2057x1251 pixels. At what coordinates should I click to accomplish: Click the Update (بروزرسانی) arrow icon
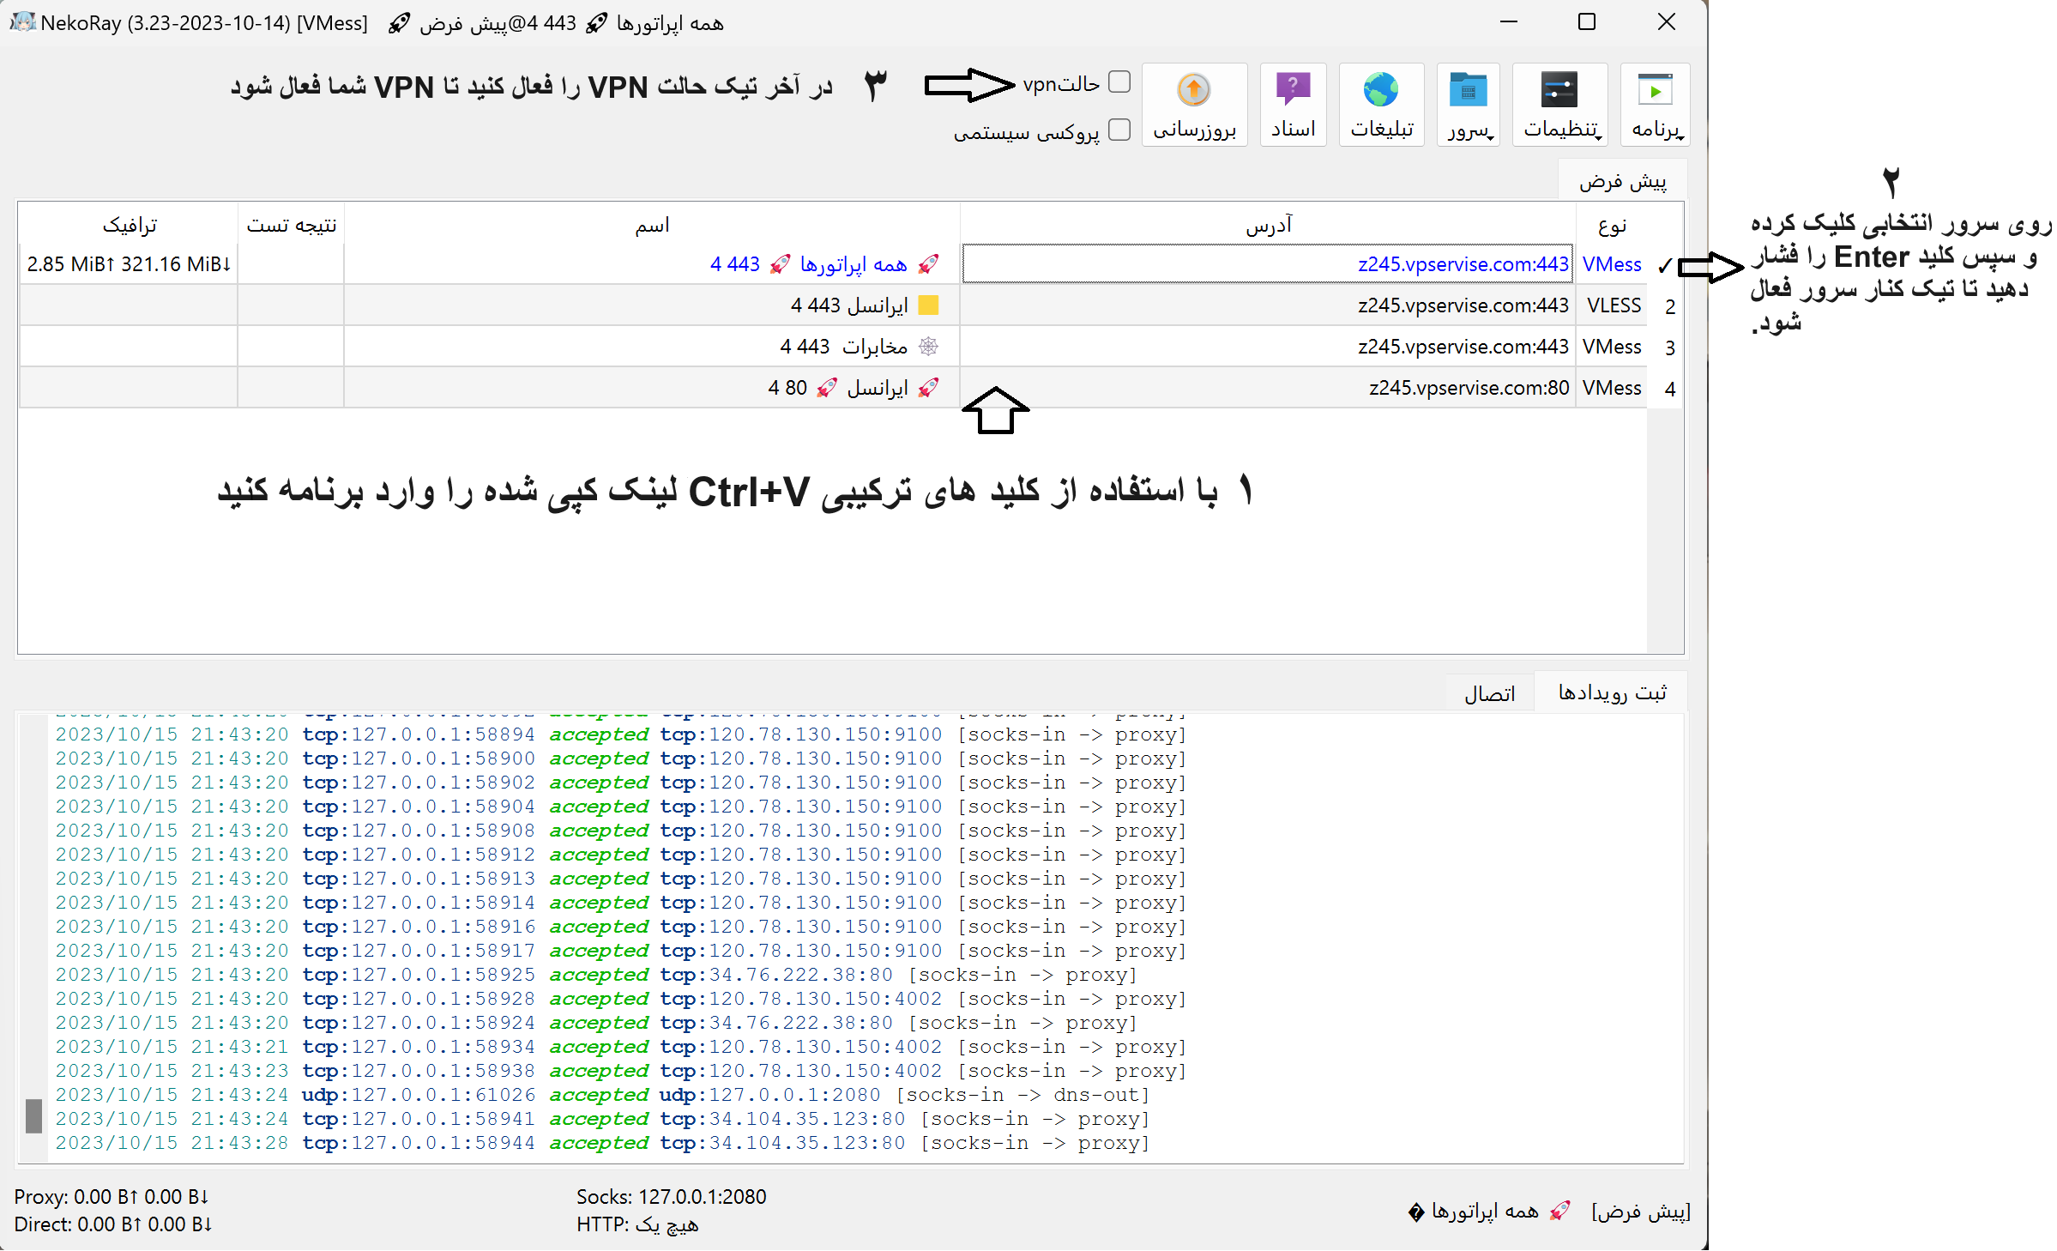click(x=1193, y=90)
